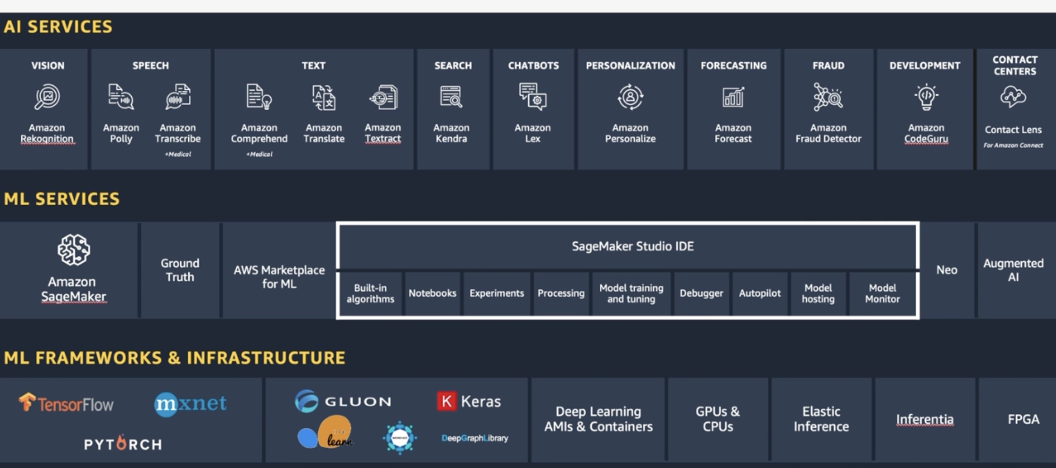The width and height of the screenshot is (1056, 468).
Task: Select the Amazon Polly speech icon
Action: pos(121,97)
